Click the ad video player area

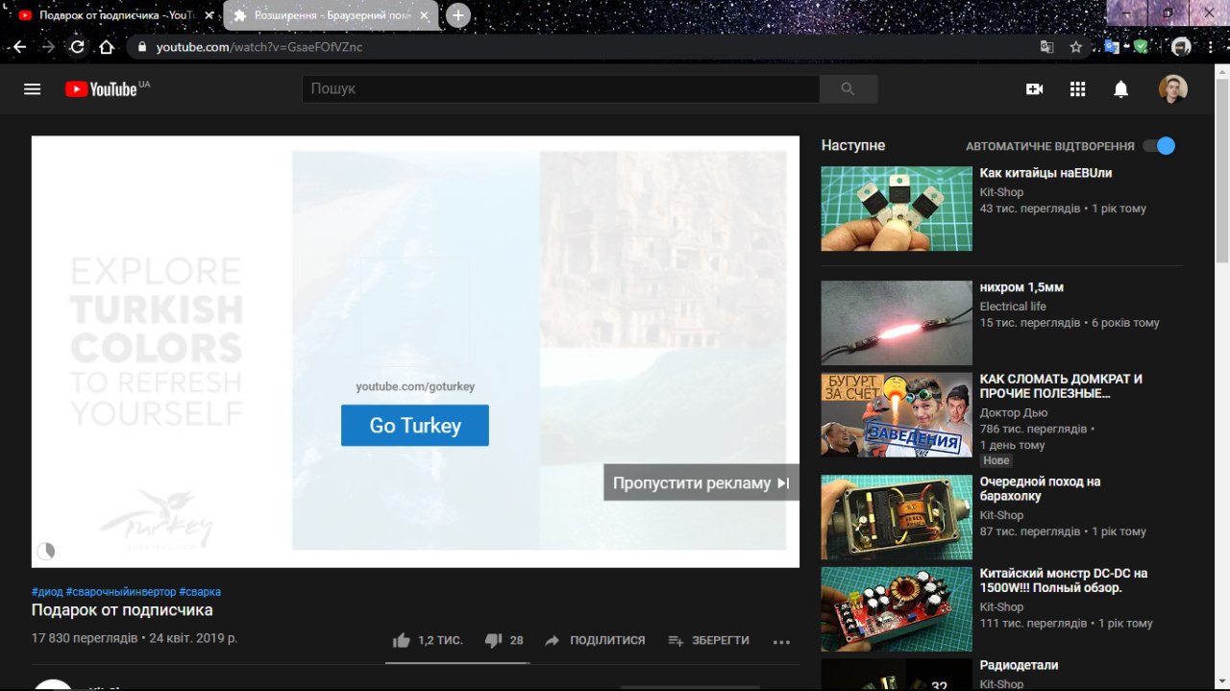415,352
